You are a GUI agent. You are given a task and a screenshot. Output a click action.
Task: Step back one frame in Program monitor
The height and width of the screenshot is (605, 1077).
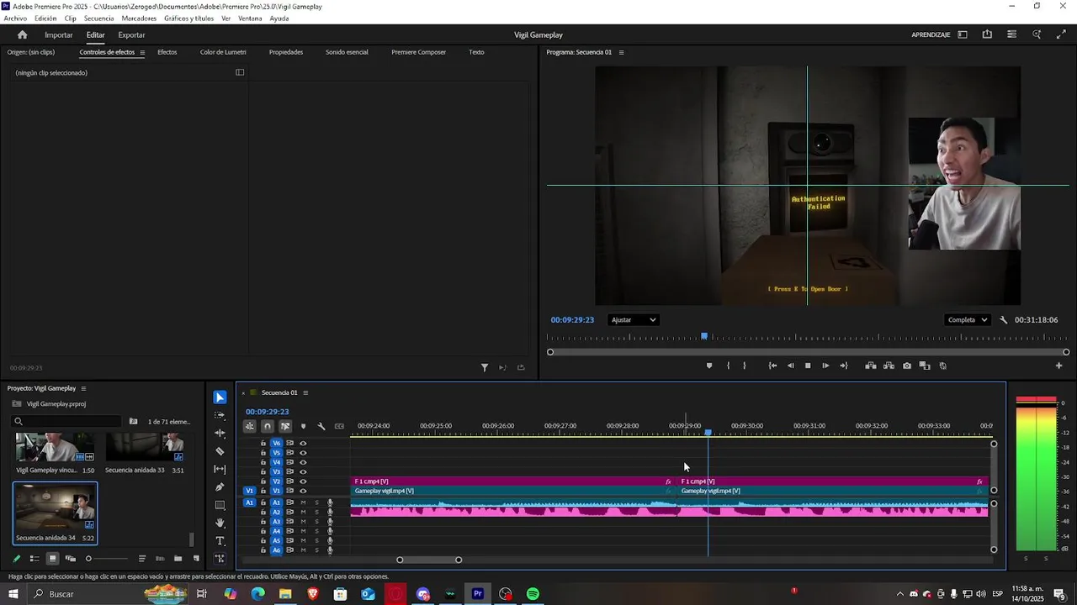click(790, 366)
